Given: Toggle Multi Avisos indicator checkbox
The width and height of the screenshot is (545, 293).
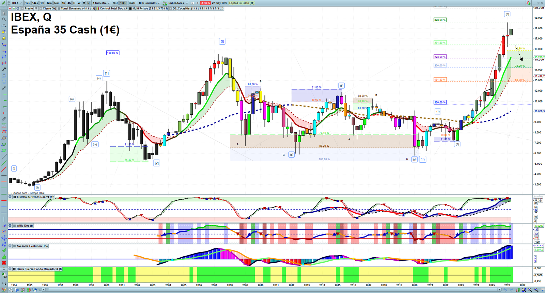Looking at the screenshot, I should 130,9.
